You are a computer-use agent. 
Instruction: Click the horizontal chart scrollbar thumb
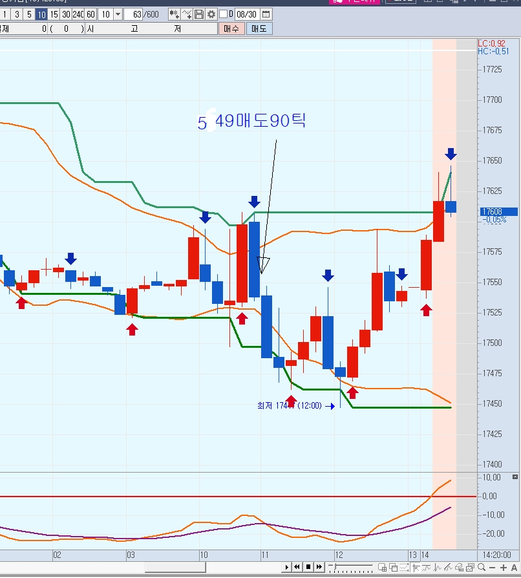click(175, 567)
